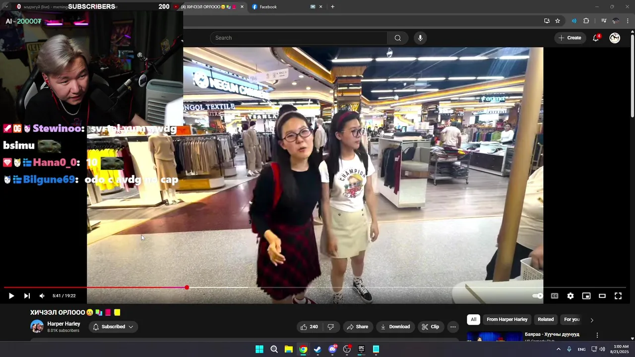Skip to the next video
The height and width of the screenshot is (357, 635).
click(x=27, y=296)
